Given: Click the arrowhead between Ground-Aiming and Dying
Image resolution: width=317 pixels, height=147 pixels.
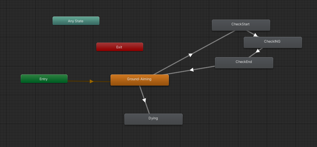Looking at the screenshot, I should [x=144, y=100].
